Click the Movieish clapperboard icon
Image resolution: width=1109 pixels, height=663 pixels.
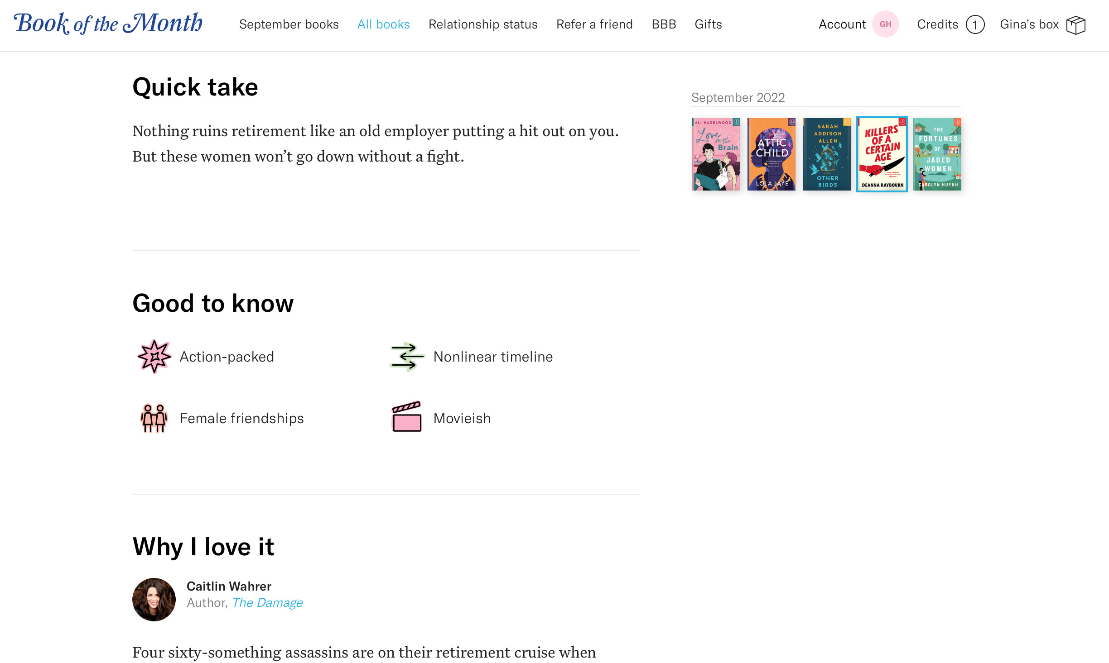click(407, 417)
